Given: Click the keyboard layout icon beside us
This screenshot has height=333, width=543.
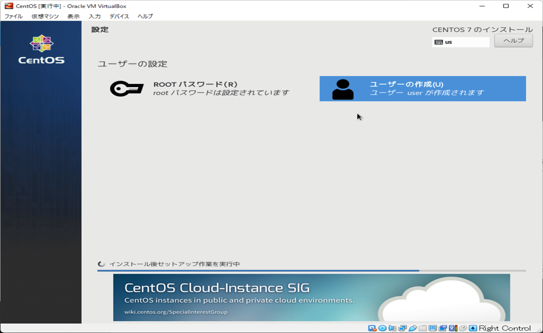Looking at the screenshot, I should (x=438, y=42).
